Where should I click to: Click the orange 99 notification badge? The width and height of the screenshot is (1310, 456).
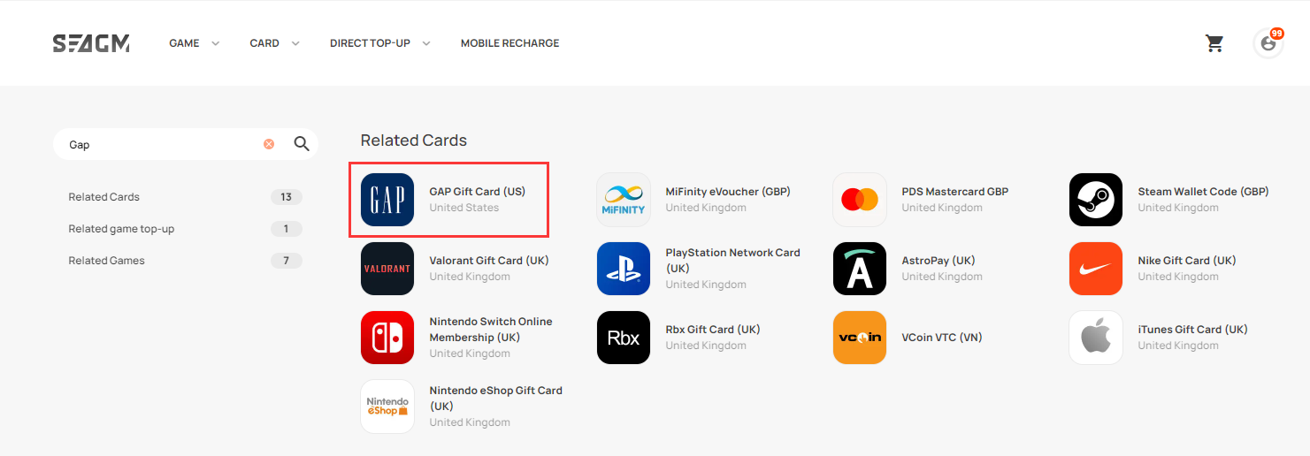[1276, 34]
